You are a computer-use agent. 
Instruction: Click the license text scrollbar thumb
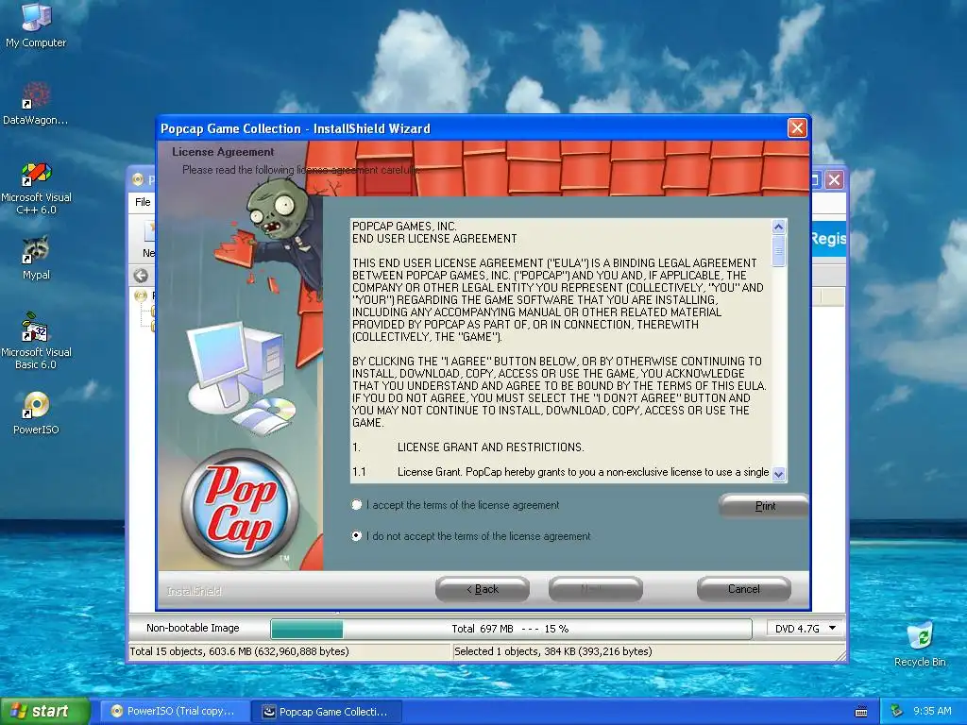(778, 251)
